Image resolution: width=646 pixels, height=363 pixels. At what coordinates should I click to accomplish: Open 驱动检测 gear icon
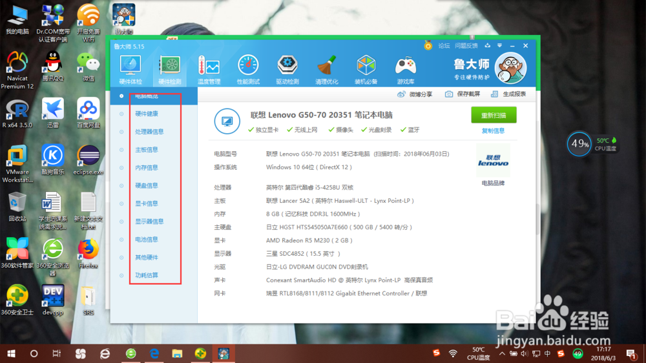287,70
